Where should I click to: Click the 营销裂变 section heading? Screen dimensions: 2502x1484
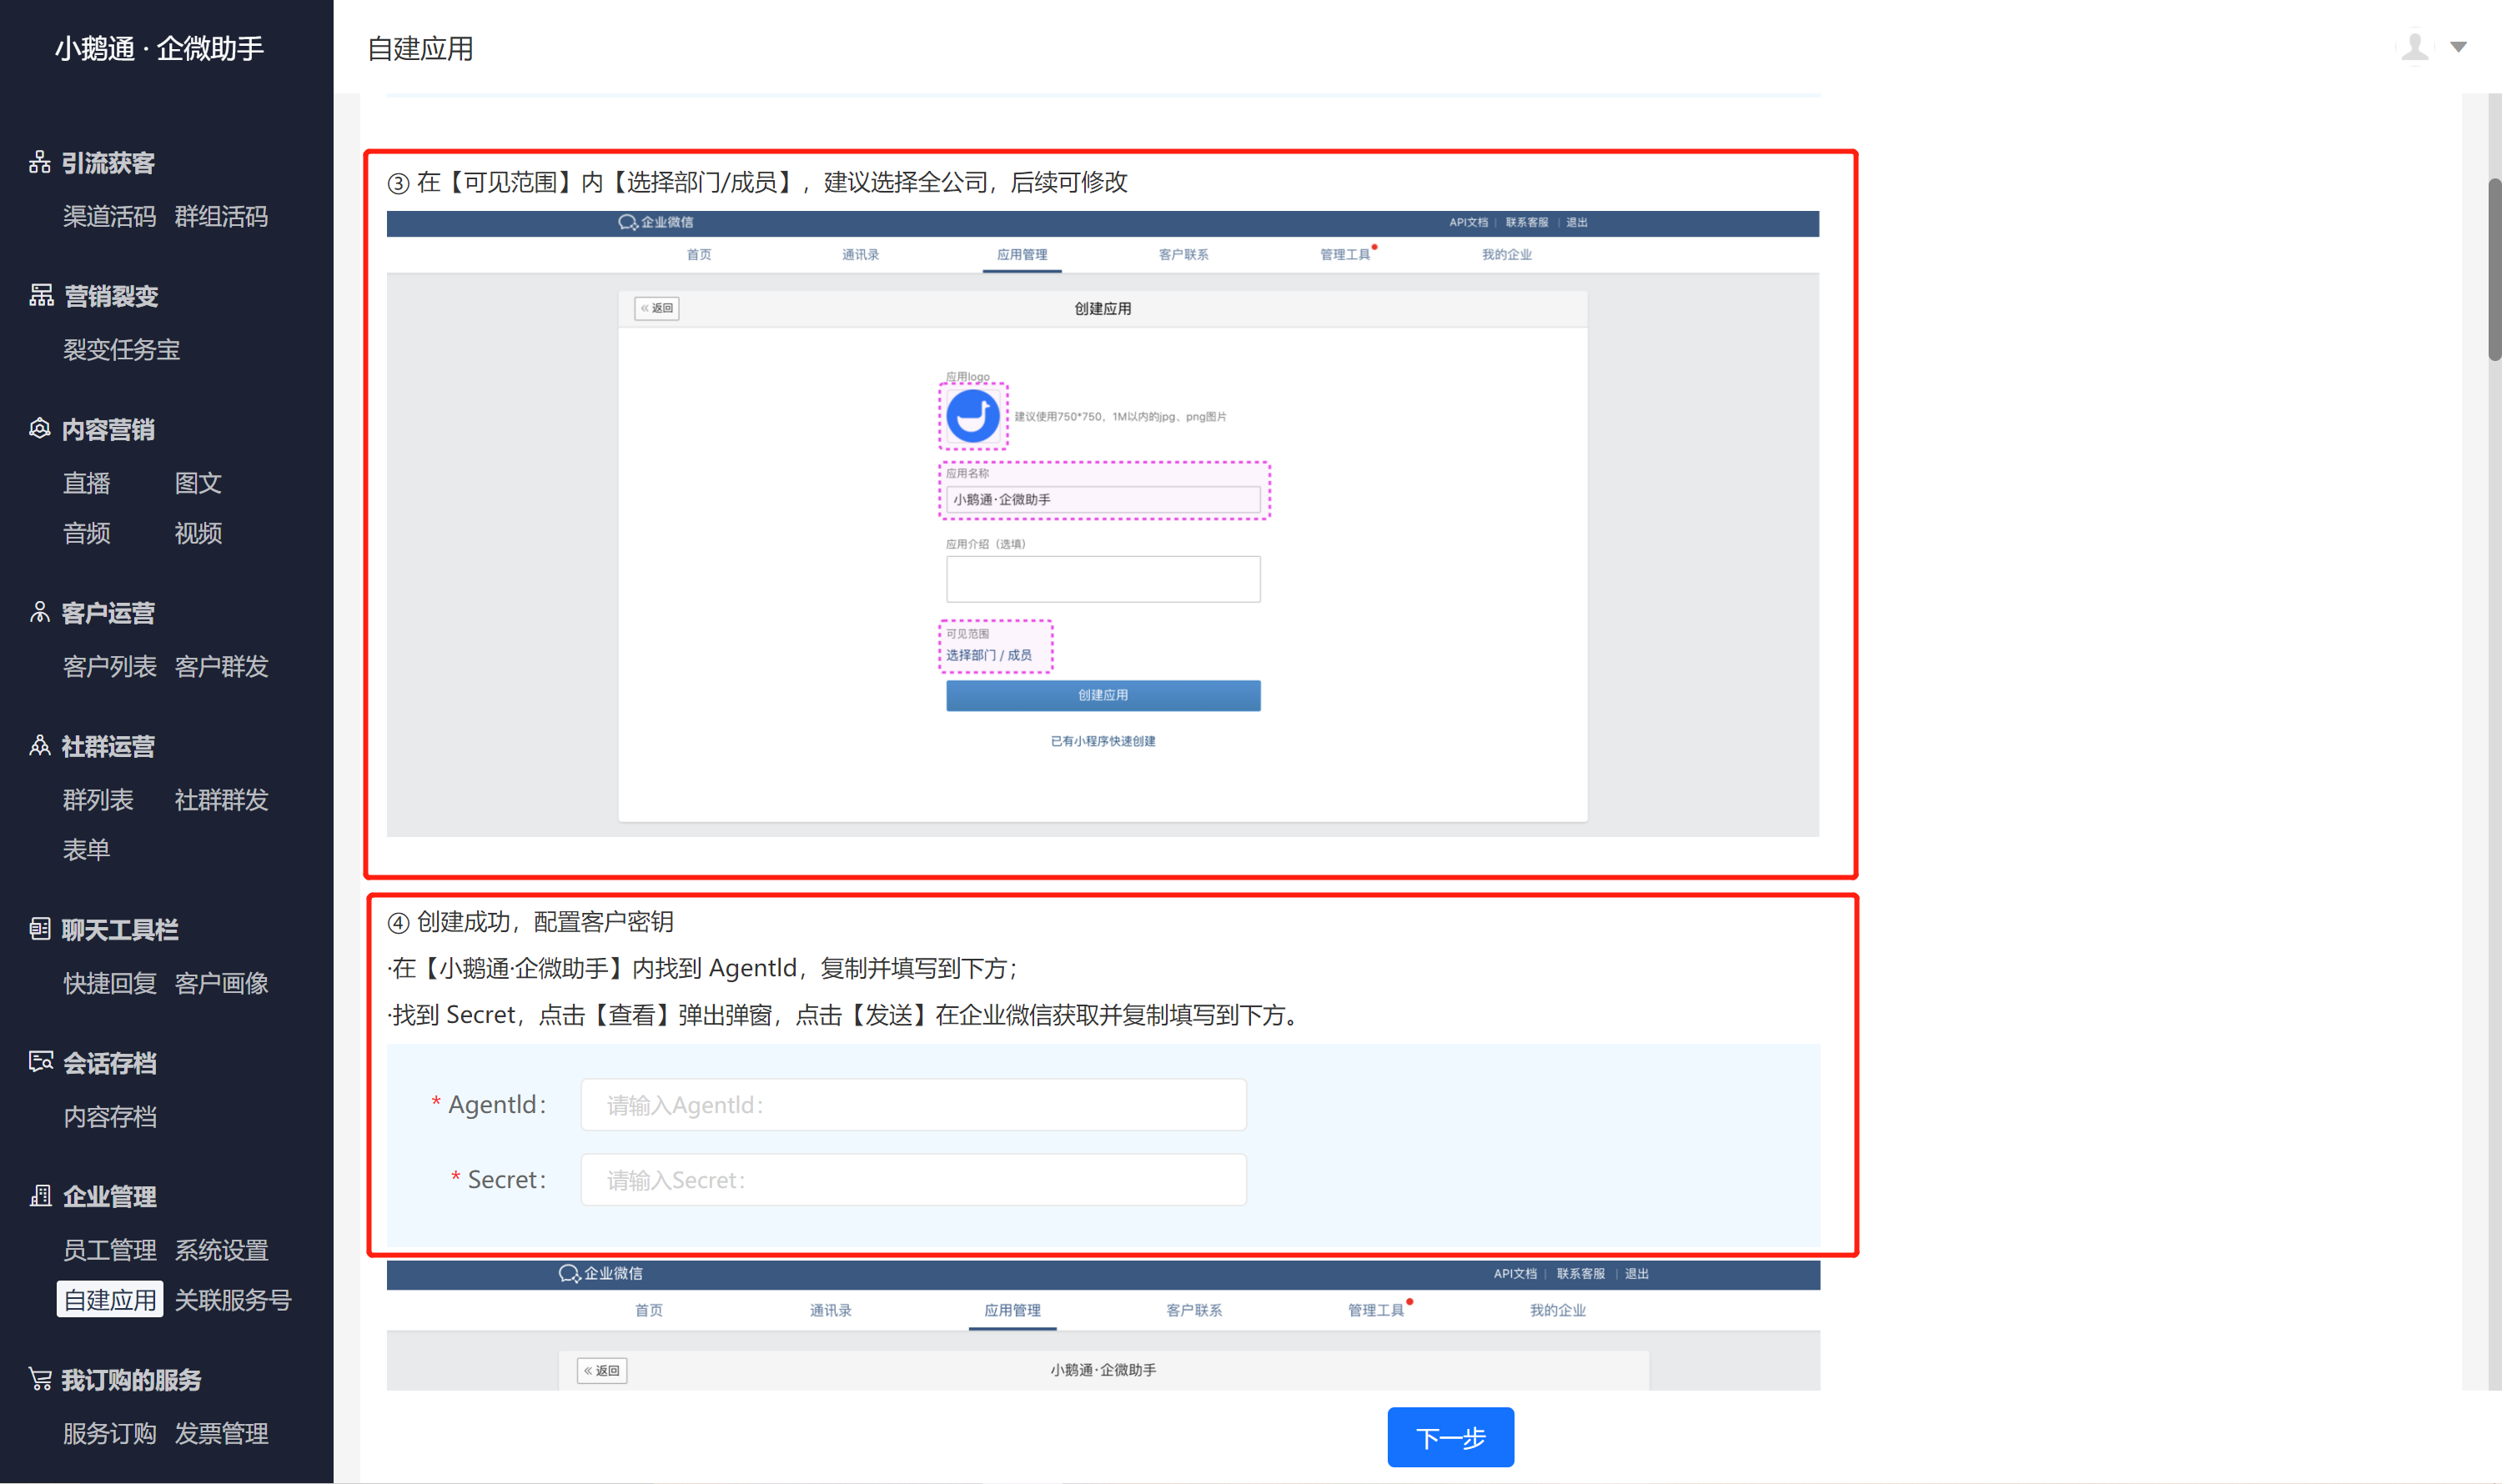tap(111, 296)
